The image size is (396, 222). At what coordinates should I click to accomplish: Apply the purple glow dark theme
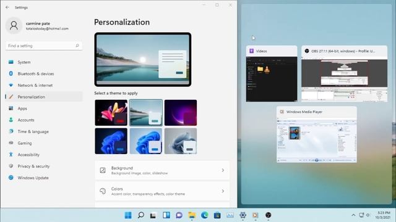pyautogui.click(x=181, y=112)
